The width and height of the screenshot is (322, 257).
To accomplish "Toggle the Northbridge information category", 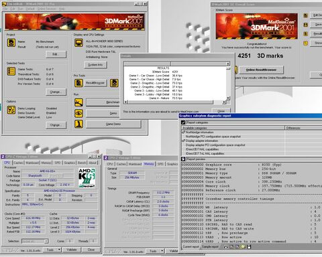I will (183, 133).
